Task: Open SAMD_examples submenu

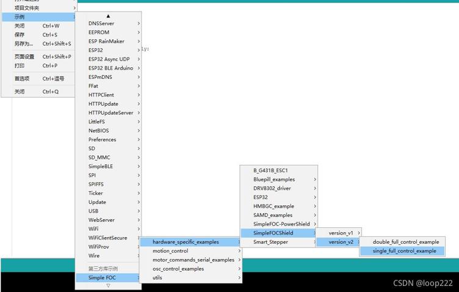Action: [x=279, y=215]
